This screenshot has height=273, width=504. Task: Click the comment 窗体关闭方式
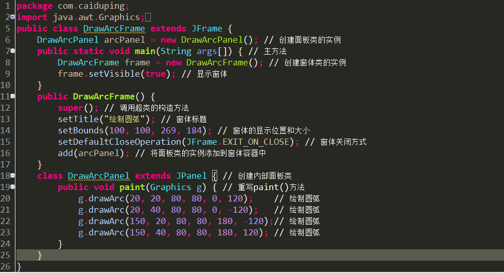343,142
